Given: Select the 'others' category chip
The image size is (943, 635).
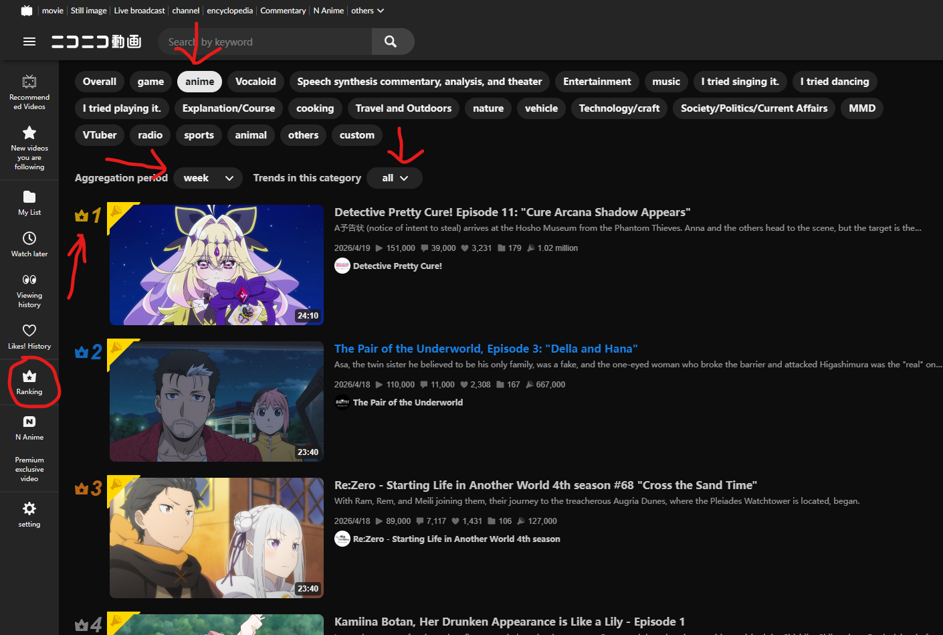Looking at the screenshot, I should point(304,135).
